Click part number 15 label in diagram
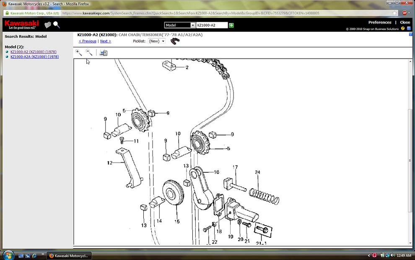Viewport: 415px width, 260px height. [177, 221]
